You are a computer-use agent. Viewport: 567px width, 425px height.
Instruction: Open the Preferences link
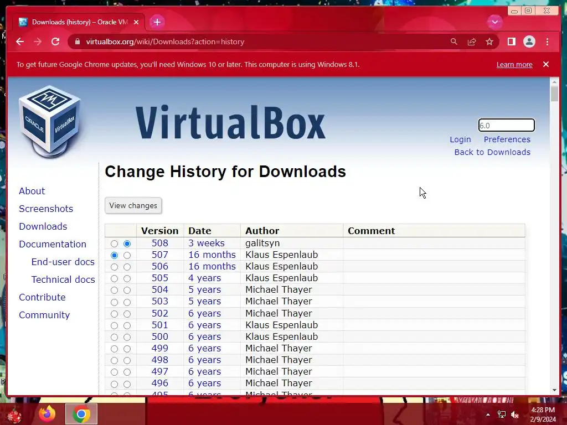pos(507,139)
